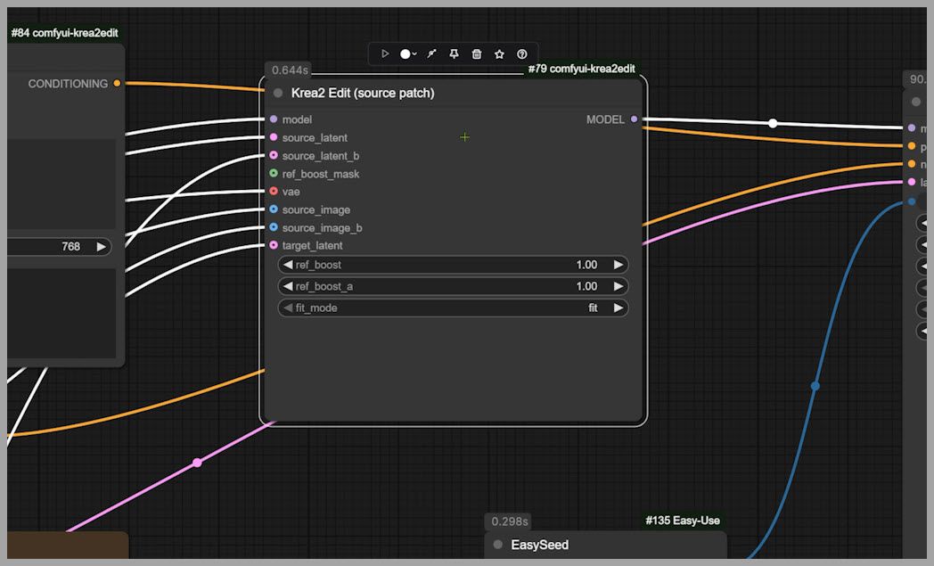Collapse the EasySeed node via gray dot

pyautogui.click(x=498, y=545)
